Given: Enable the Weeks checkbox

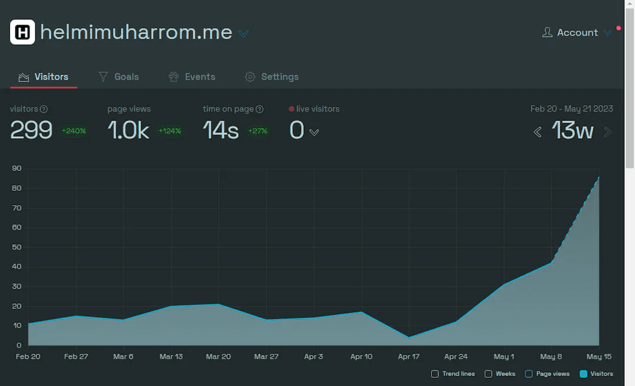Looking at the screenshot, I should [x=489, y=374].
